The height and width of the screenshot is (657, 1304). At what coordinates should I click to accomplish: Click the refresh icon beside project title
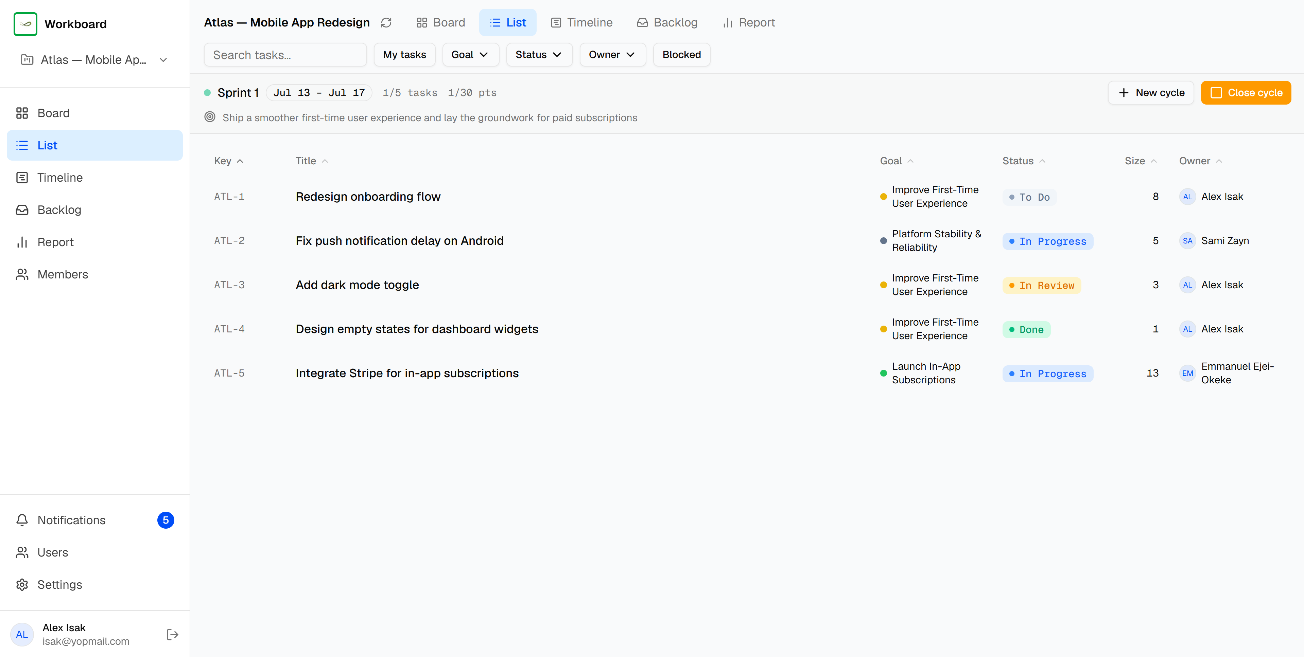386,23
